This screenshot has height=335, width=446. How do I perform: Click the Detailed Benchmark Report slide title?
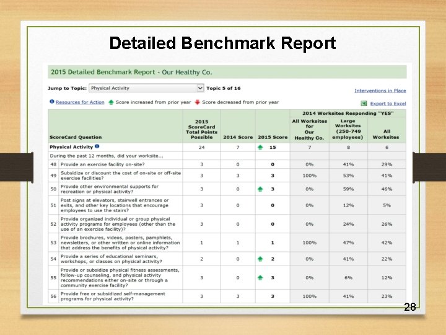(x=223, y=43)
